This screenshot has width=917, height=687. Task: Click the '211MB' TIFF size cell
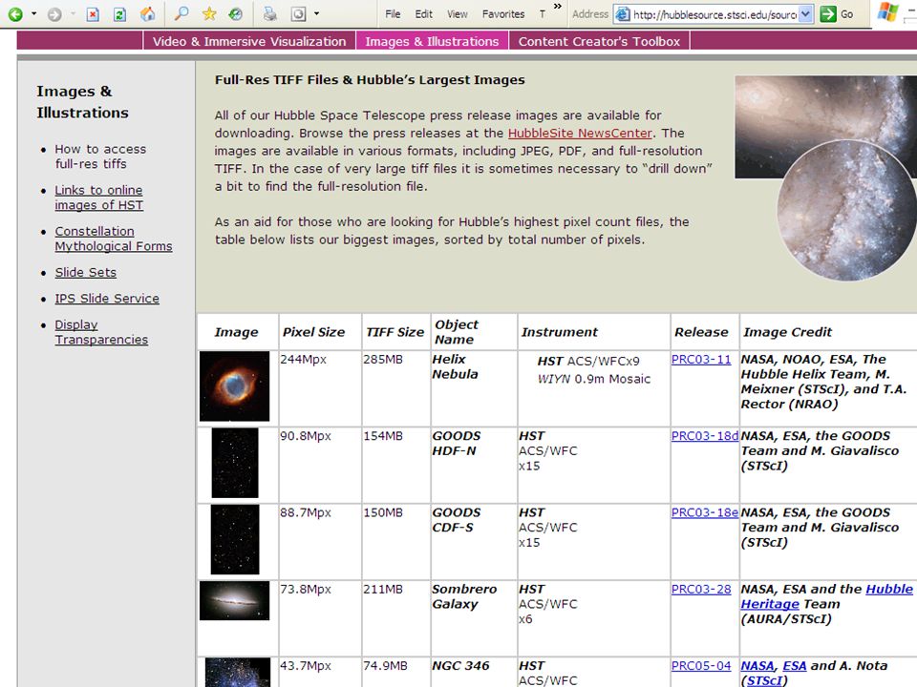pos(383,589)
